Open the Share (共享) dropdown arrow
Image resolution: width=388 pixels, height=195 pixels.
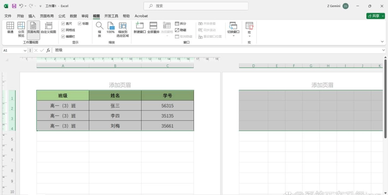[x=383, y=16]
